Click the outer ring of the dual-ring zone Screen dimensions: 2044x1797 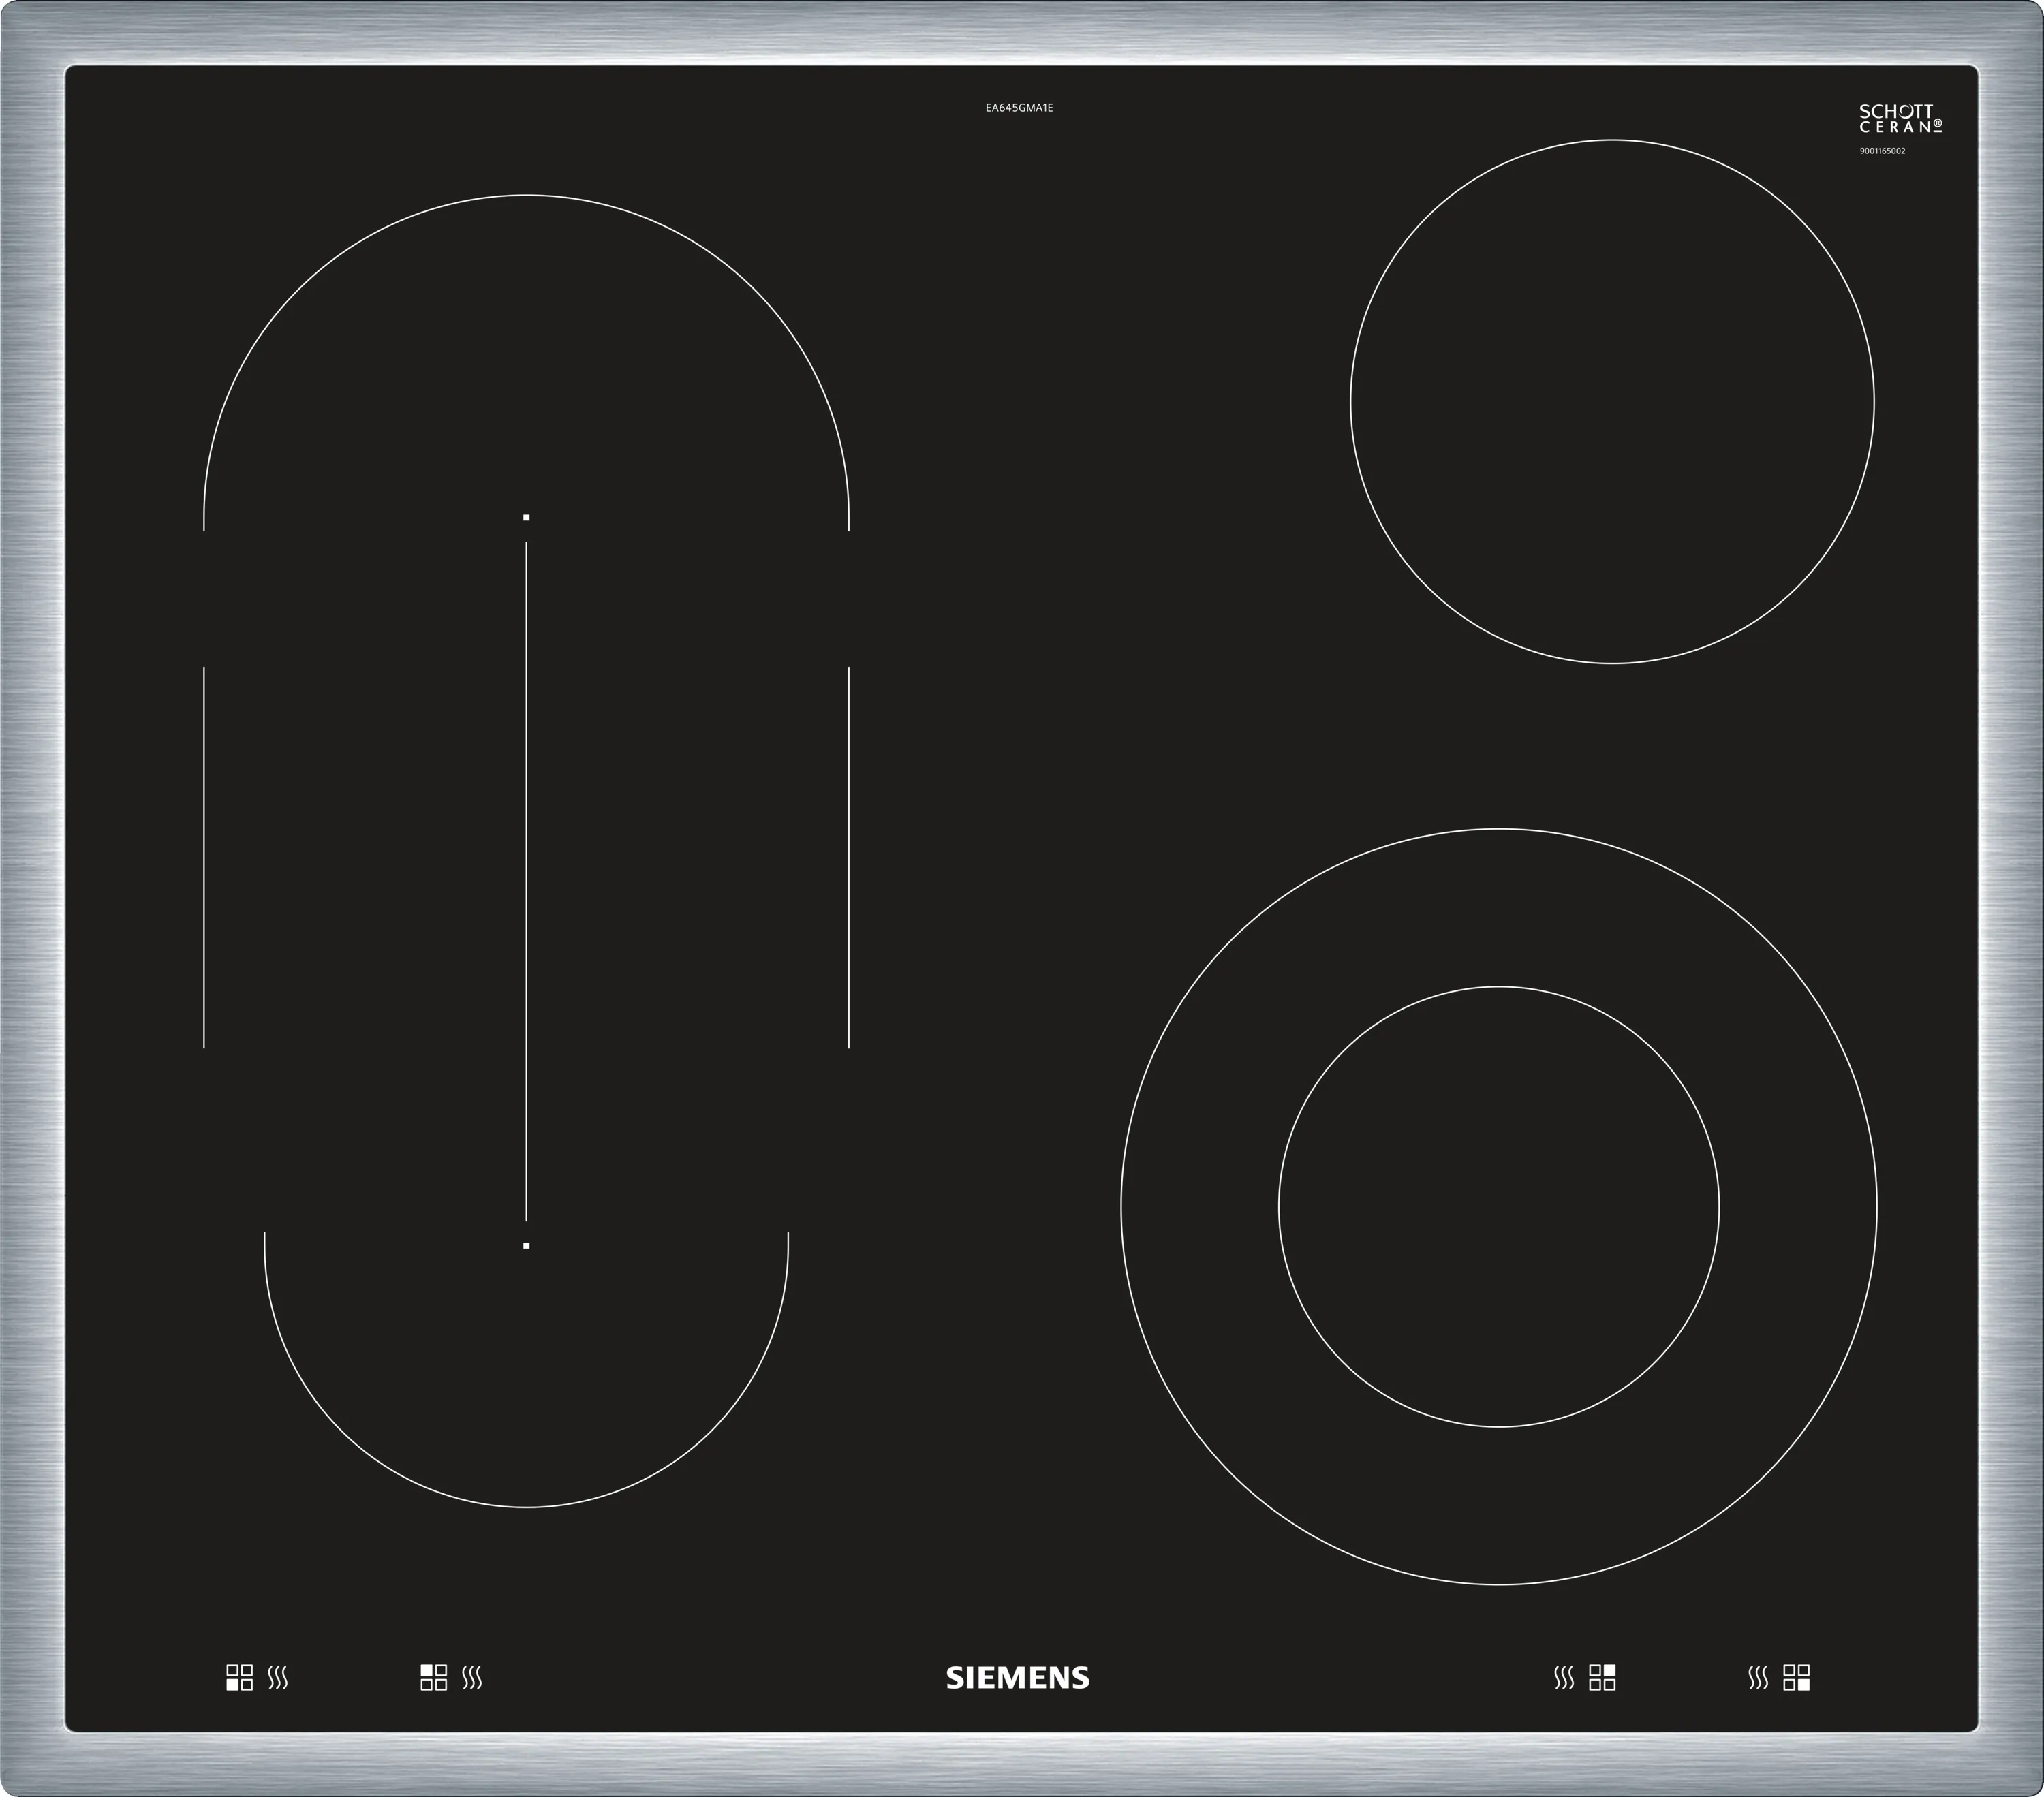(1498, 907)
